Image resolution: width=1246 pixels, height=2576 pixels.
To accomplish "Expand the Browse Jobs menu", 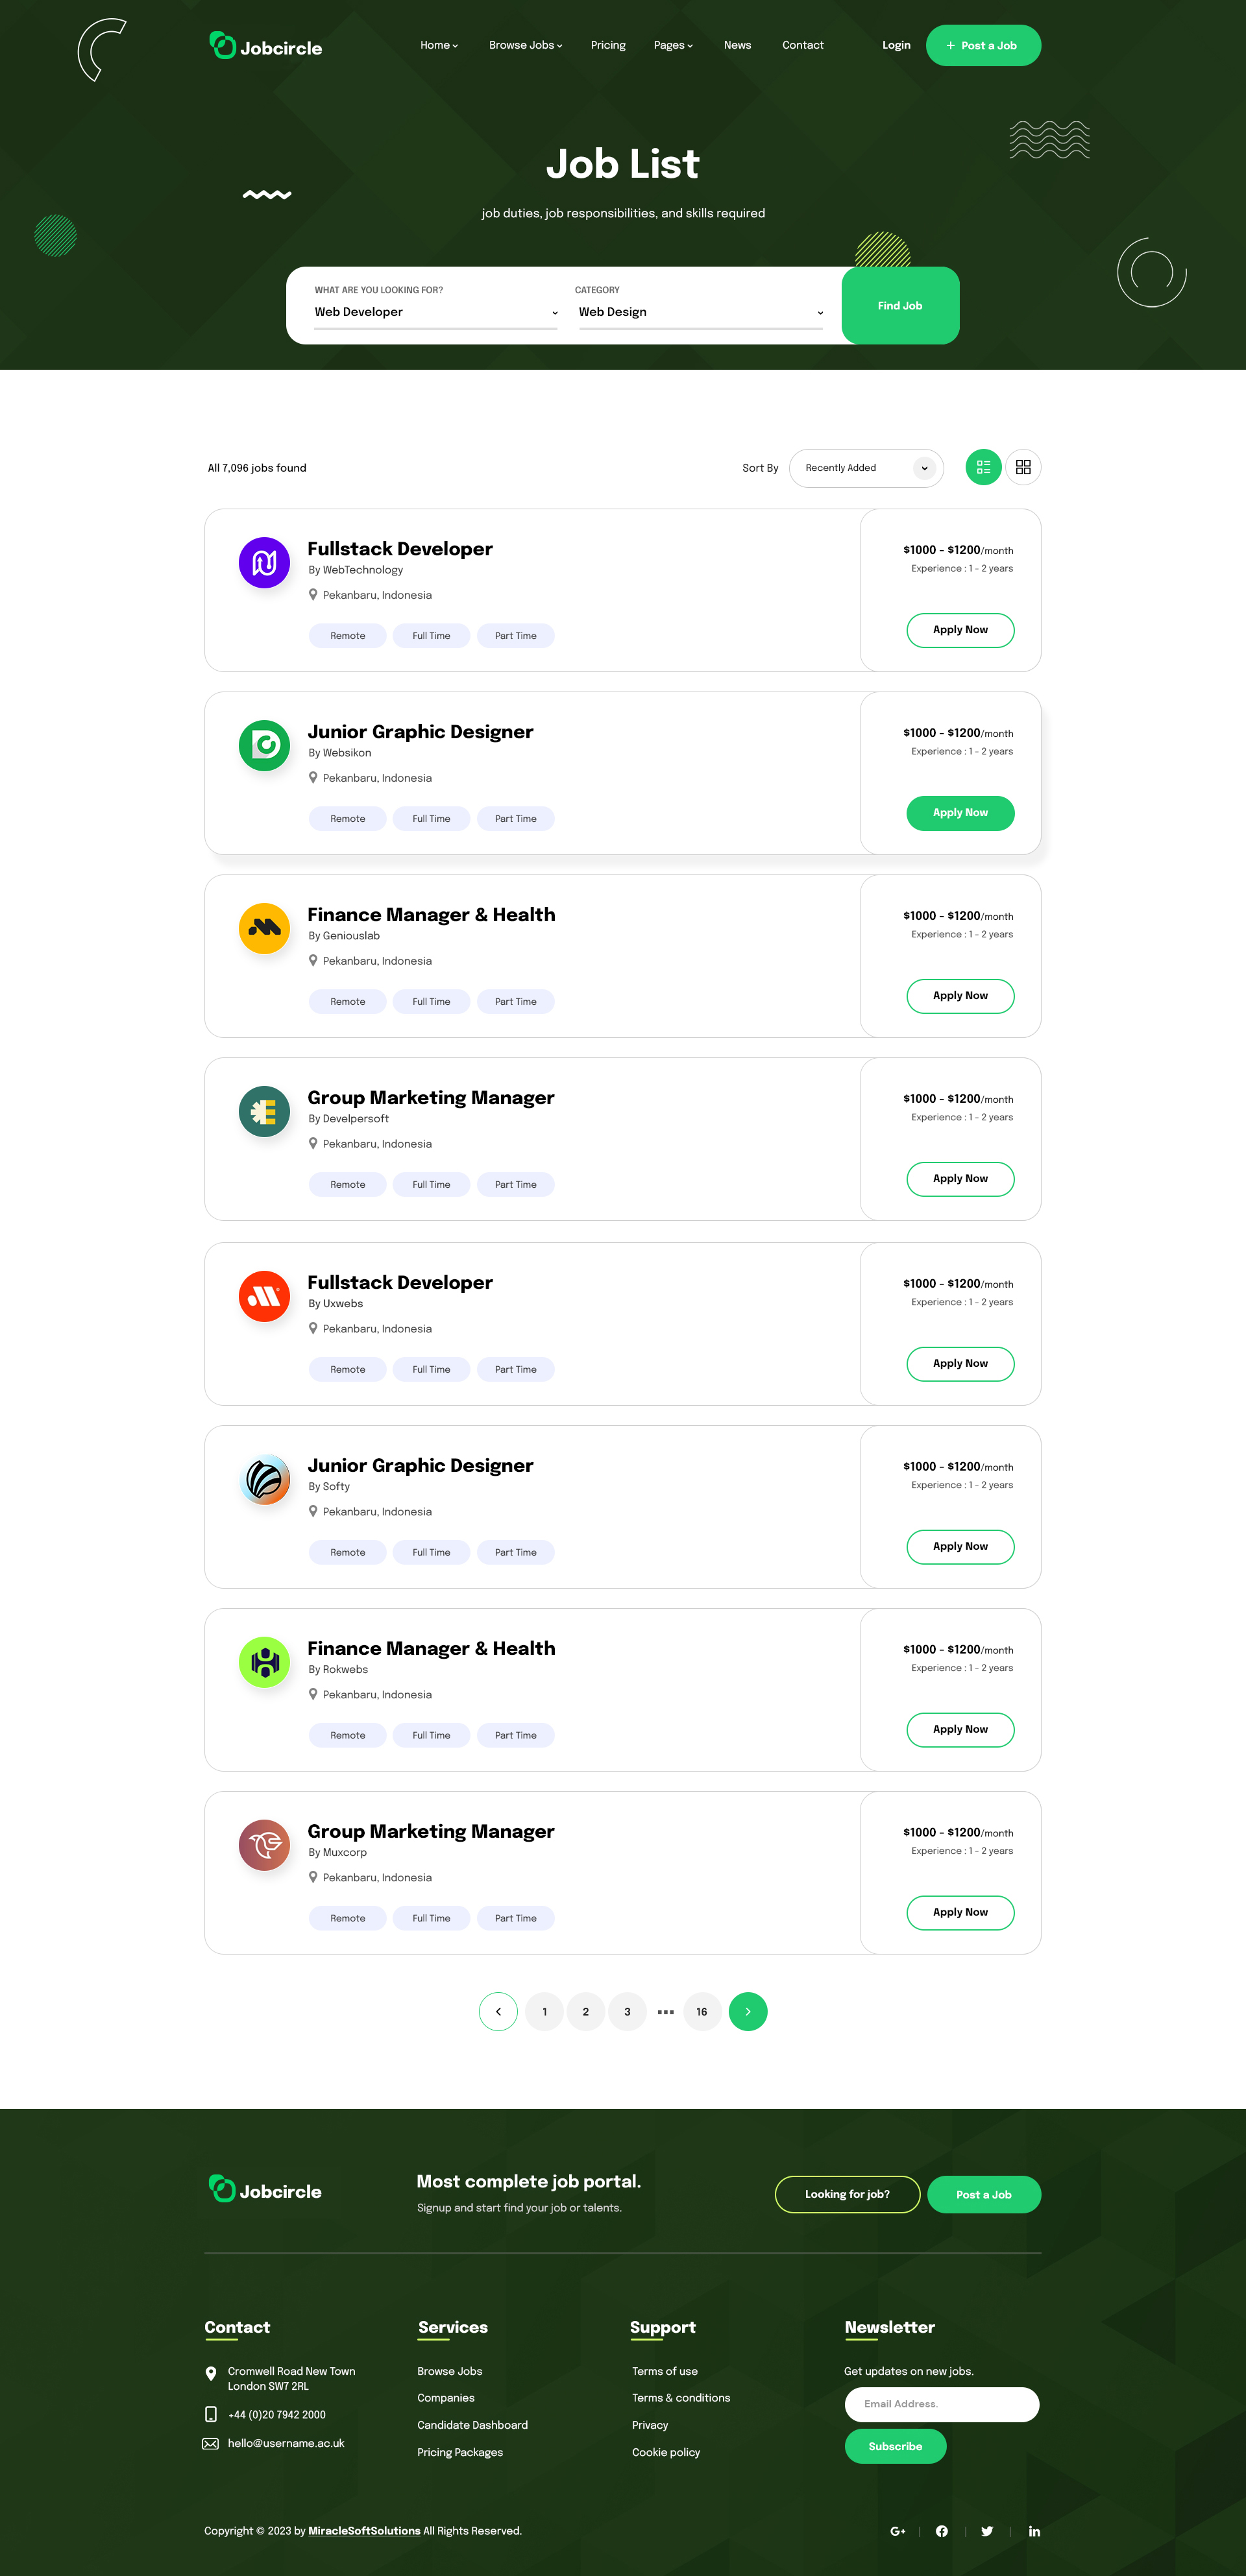I will pyautogui.click(x=524, y=45).
